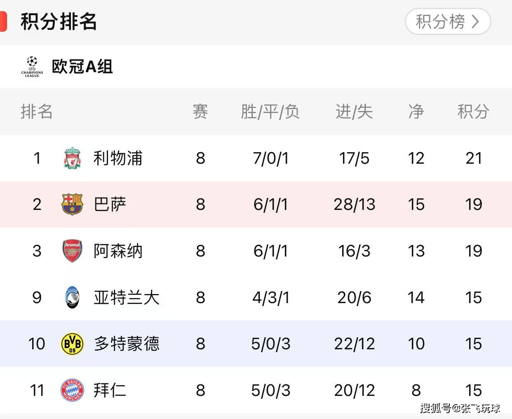The image size is (512, 419).
Task: Click the Borussia Dortmund BVB logo
Action: [x=72, y=344]
